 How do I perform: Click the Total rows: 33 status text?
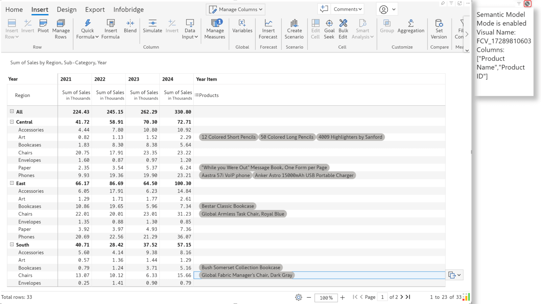pos(17,297)
